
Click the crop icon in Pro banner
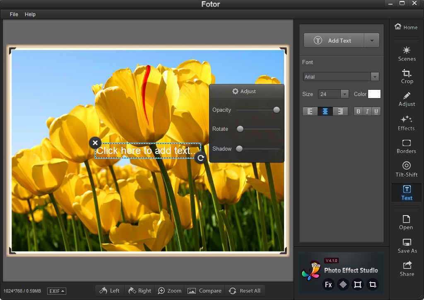[x=372, y=285]
